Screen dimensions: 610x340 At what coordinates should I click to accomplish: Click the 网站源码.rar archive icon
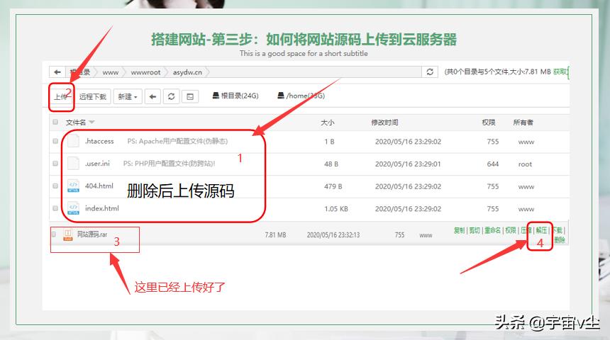point(67,234)
